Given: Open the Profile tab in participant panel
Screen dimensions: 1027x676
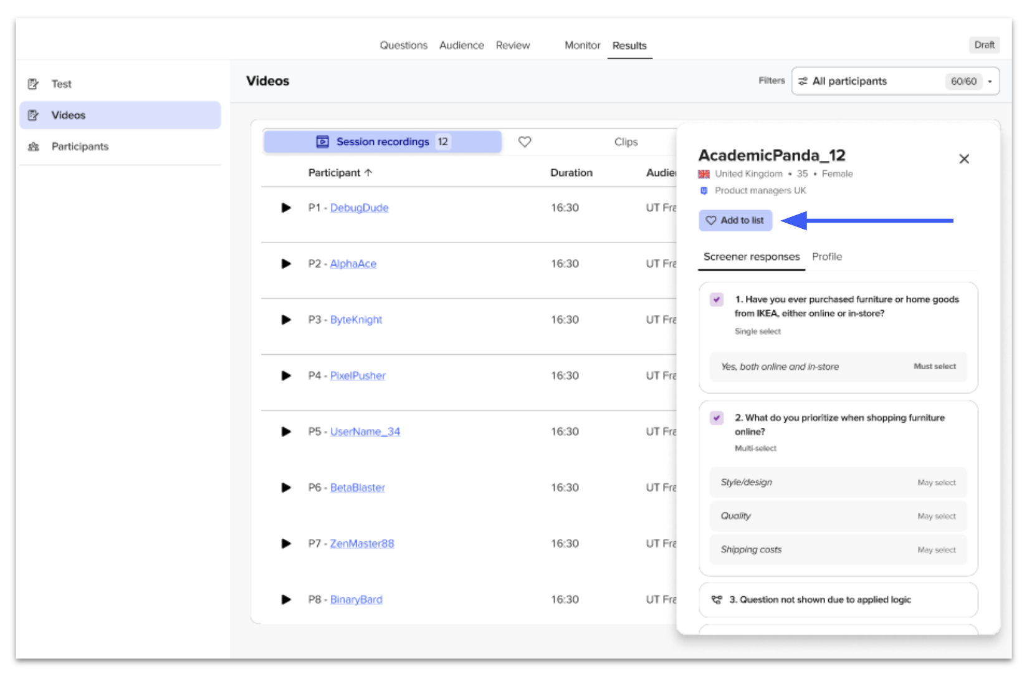Looking at the screenshot, I should coord(827,256).
